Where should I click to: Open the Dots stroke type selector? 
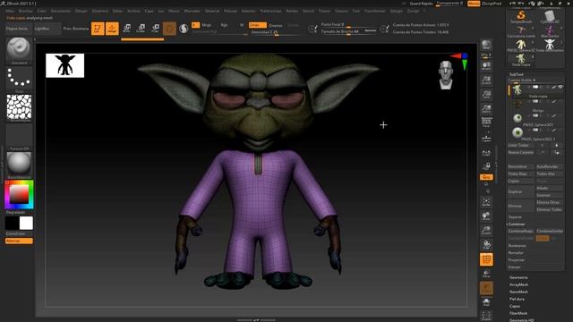coord(19,79)
